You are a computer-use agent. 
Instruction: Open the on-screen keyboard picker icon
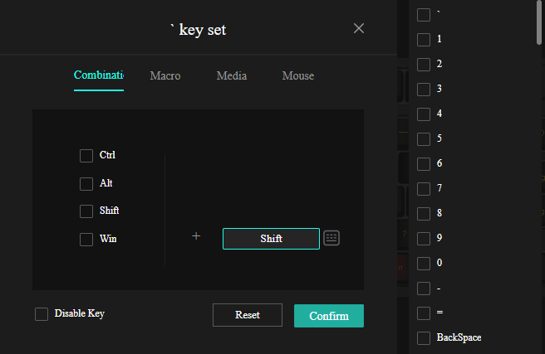coord(331,238)
